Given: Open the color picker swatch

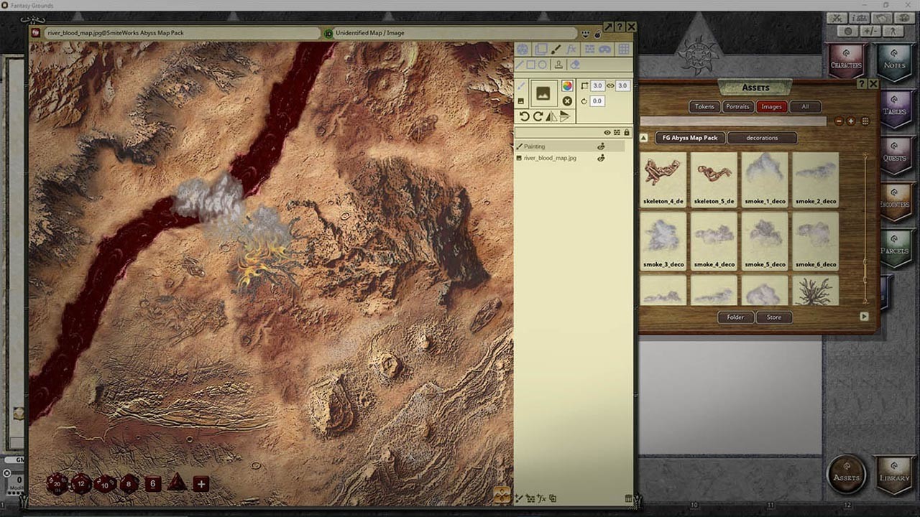Looking at the screenshot, I should pyautogui.click(x=567, y=85).
